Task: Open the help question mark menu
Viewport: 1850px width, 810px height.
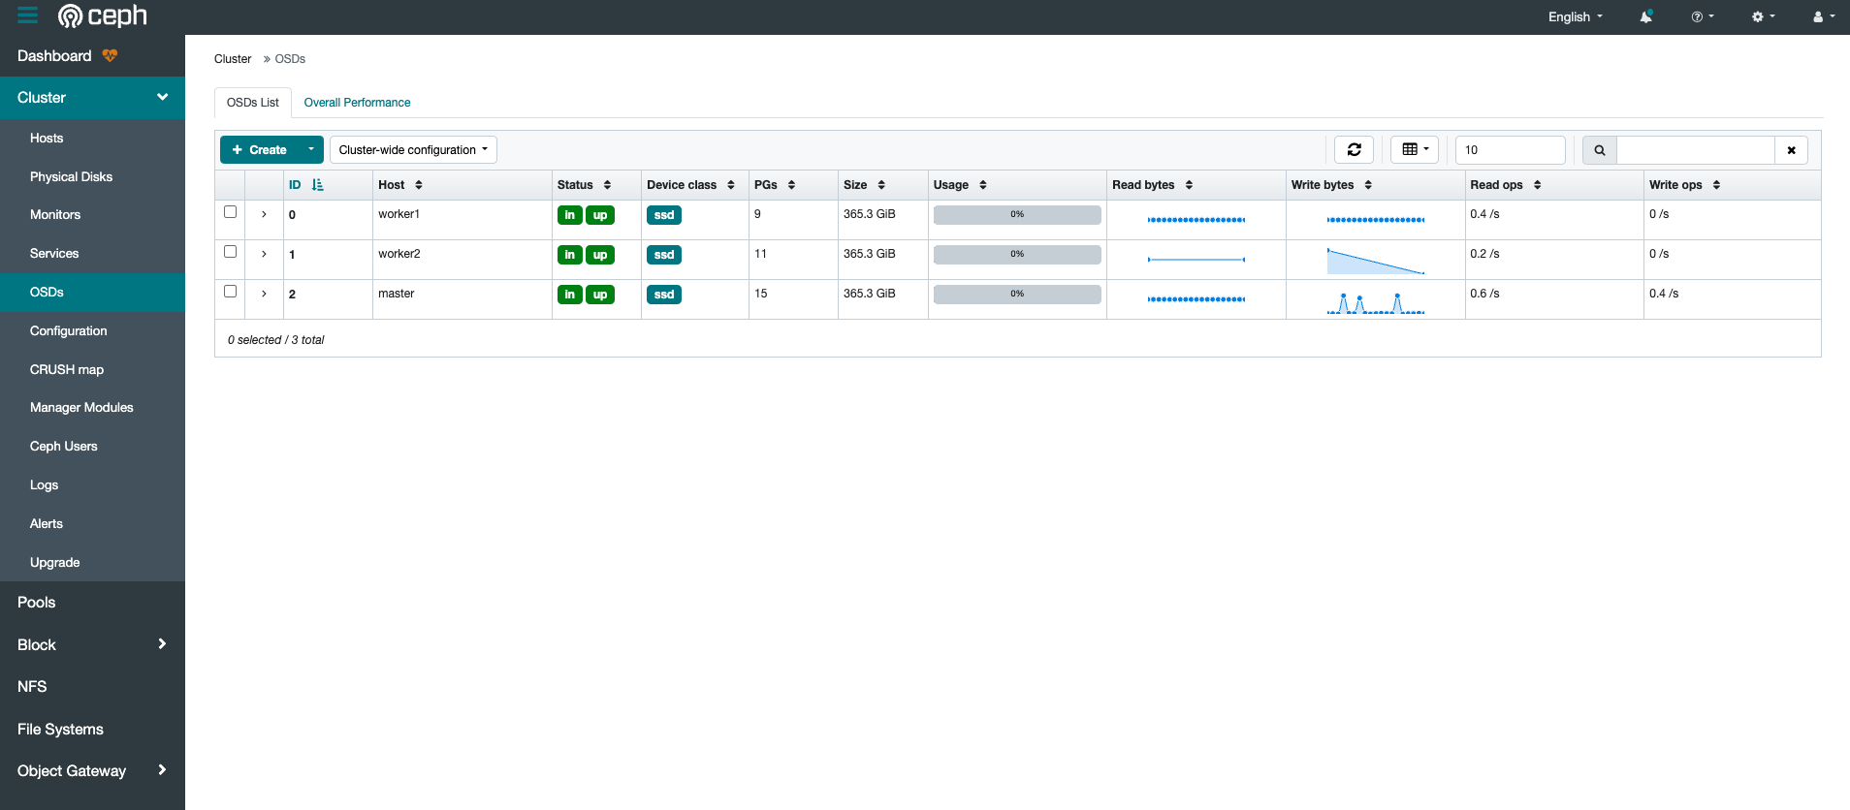Action: [x=1702, y=16]
